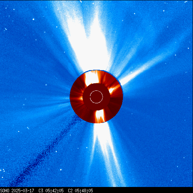This screenshot has width=193, height=193.
Task: Click the C2 05:48:05 timestamp
Action: (80, 191)
